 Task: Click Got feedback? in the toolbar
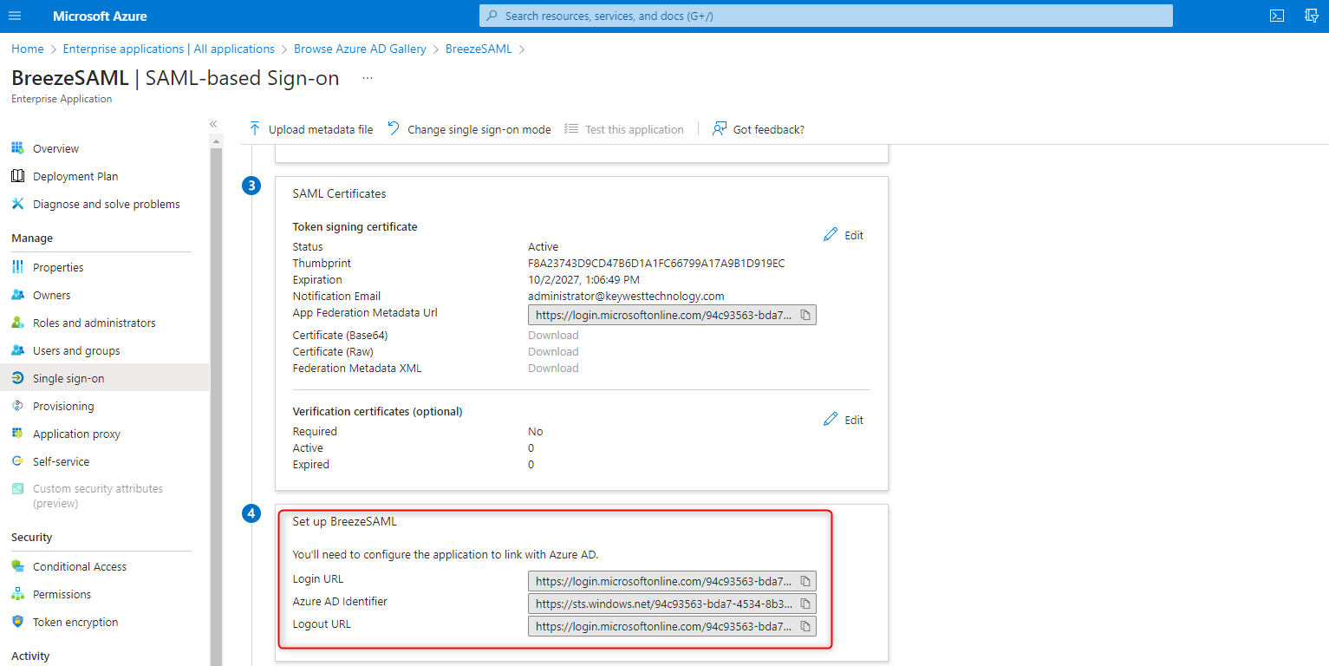759,129
